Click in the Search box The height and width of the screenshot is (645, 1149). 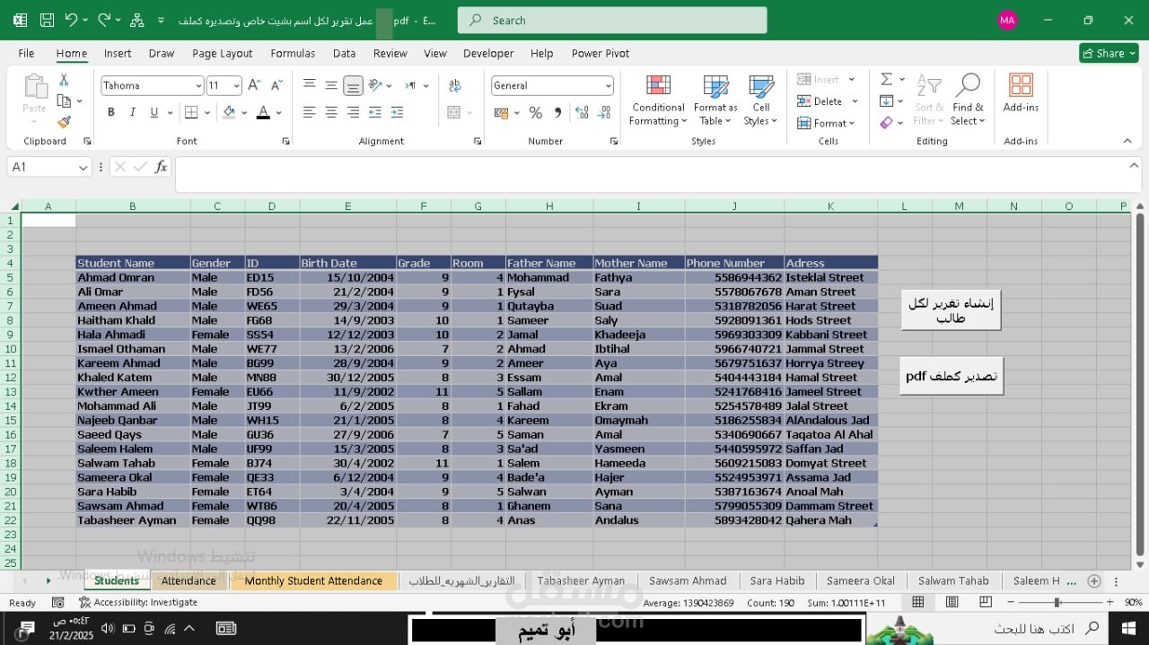[x=612, y=20]
